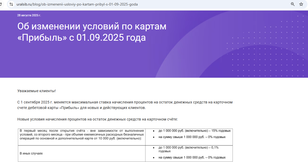
Task: Click the date "28 августа 2025 г."
Action: (x=29, y=15)
